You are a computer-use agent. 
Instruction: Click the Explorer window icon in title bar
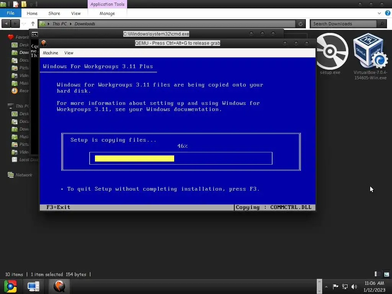tap(3, 4)
